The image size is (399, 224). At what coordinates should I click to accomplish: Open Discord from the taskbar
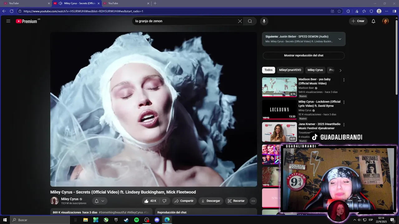click(157, 220)
